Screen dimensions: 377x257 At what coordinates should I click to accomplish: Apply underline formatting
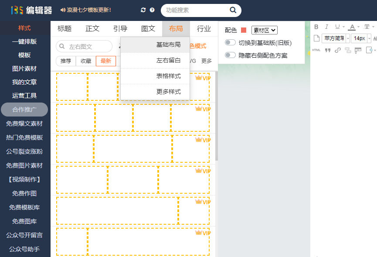337,27
